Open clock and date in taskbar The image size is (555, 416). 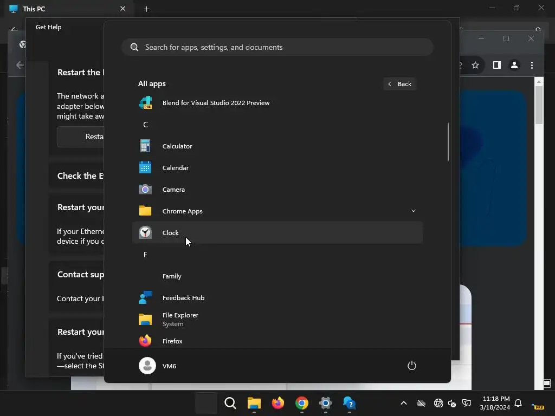click(x=495, y=403)
